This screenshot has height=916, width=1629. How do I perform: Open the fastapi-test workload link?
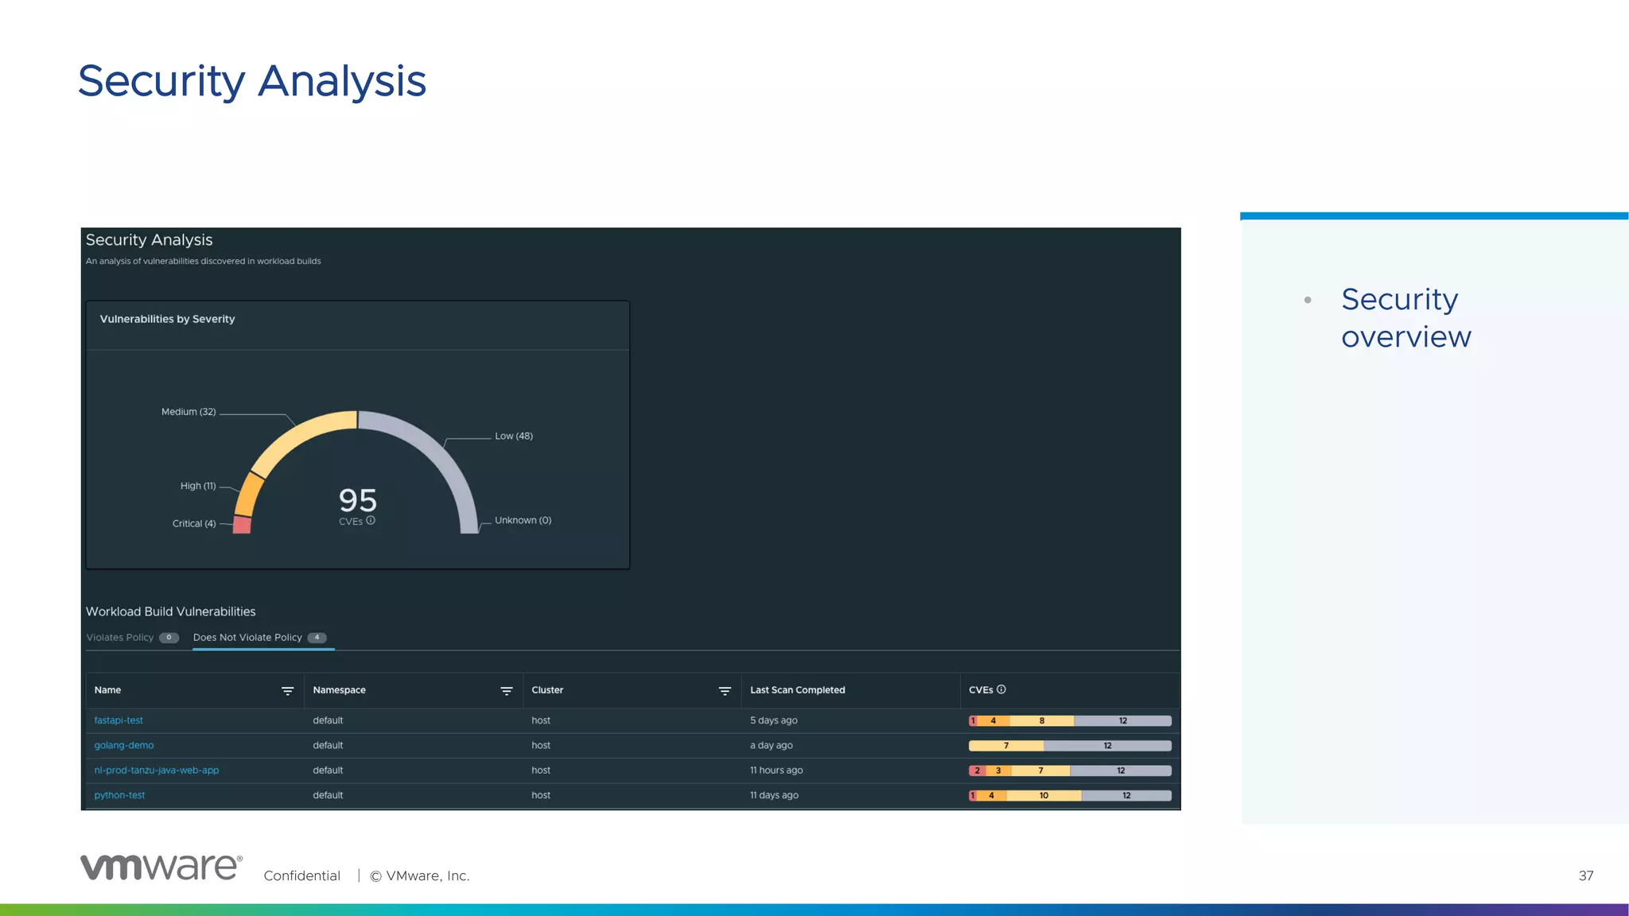(x=119, y=720)
